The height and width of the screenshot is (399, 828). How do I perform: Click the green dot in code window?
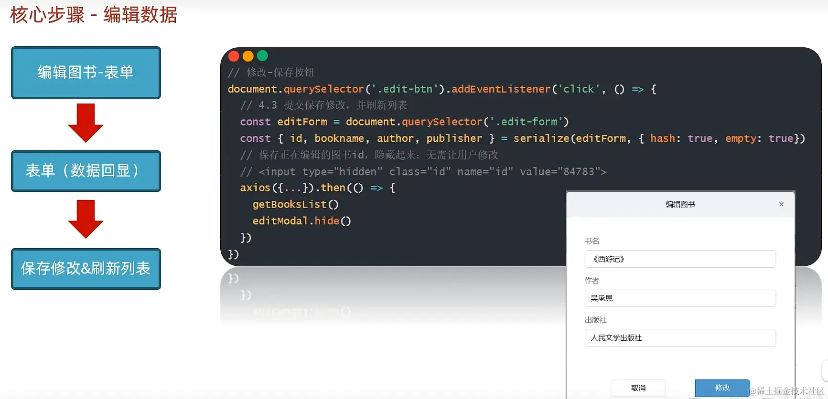coord(262,56)
